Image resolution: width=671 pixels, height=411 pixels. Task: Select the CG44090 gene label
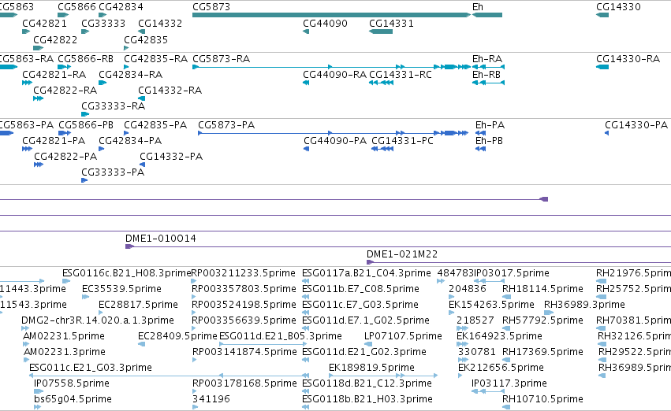pyautogui.click(x=325, y=24)
